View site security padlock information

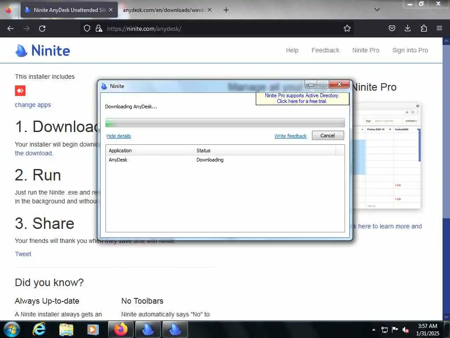click(99, 28)
